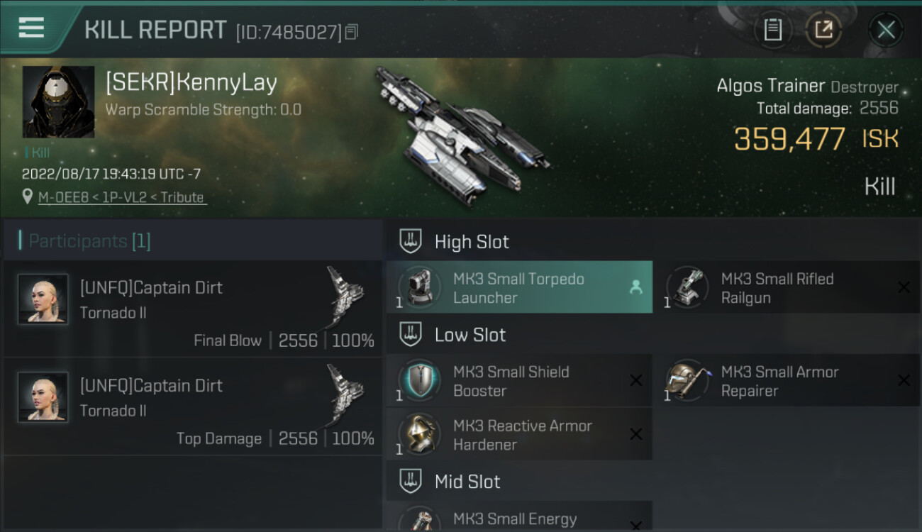Click the X beside MK3 Reactive Armor Hardener

click(636, 434)
